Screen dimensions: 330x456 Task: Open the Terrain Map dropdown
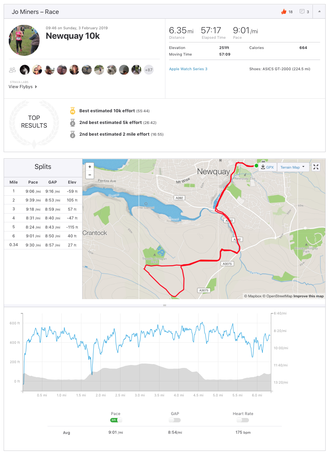click(x=293, y=167)
